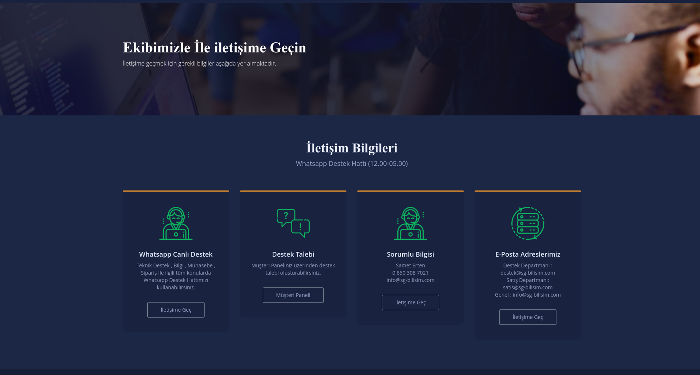Screen dimensions: 700x375
Task: Click the destek@sg-bilisim.com email address
Action: coord(527,273)
